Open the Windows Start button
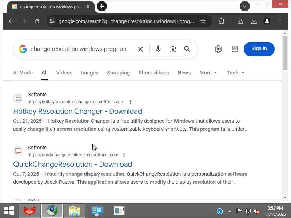Viewport: 291px width, 218px height. [9, 211]
